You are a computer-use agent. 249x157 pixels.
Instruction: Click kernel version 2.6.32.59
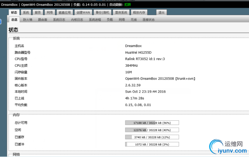133,85
